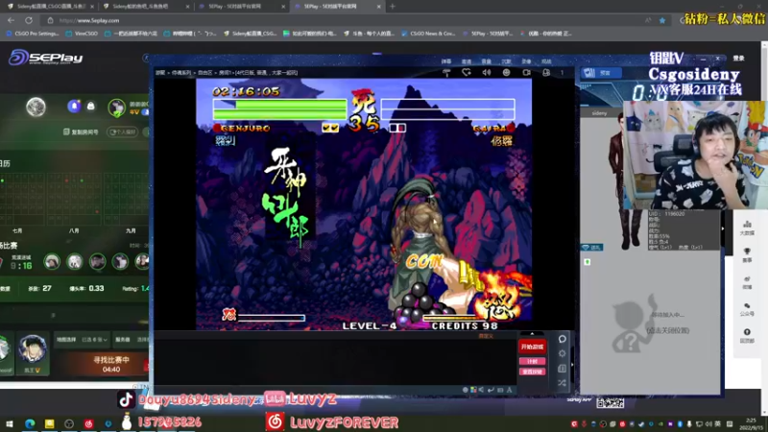Open the moon avatar icon on 5EPlay page

tap(36, 107)
